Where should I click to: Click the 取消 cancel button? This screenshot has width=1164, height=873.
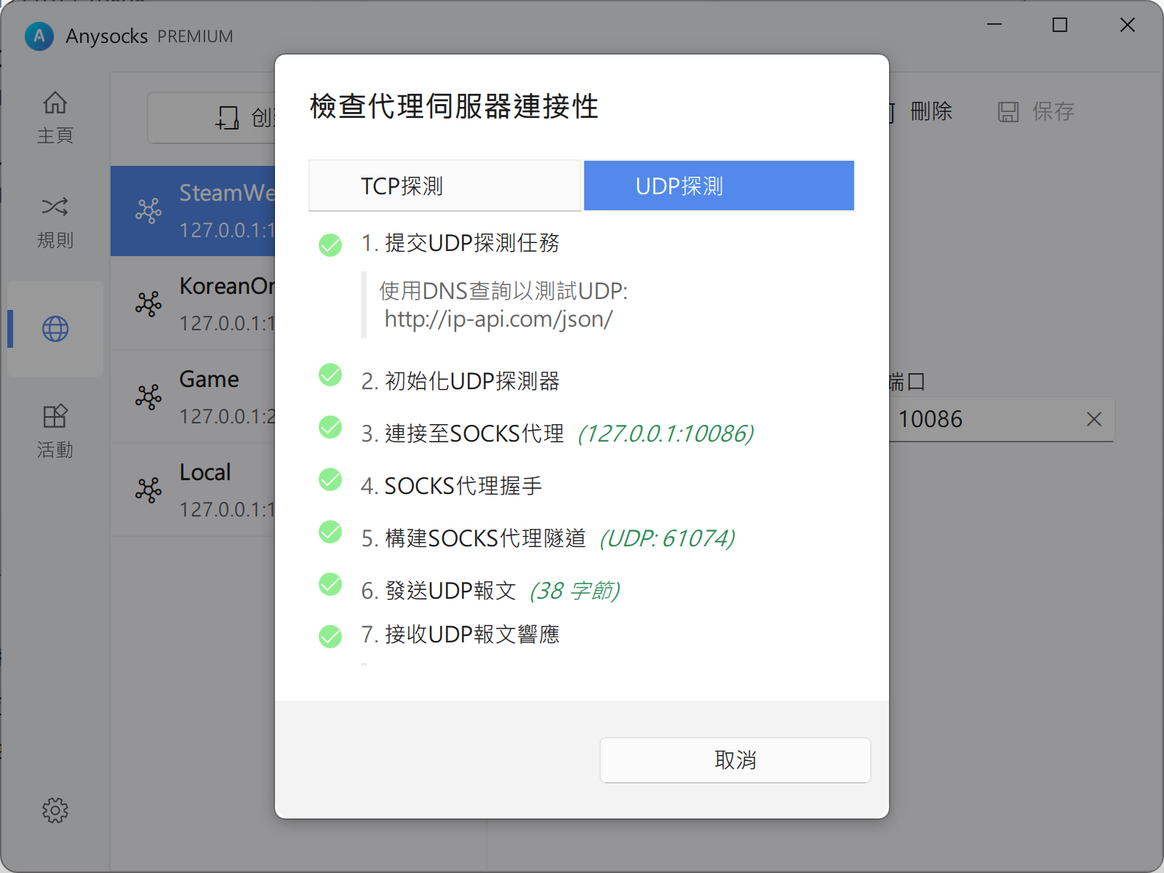735,760
